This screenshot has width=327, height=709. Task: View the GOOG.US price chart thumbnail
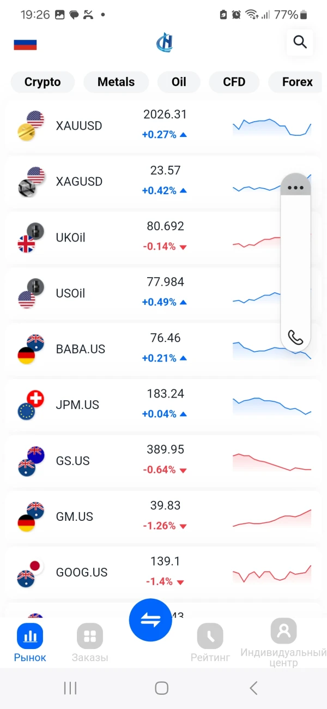[x=271, y=573]
